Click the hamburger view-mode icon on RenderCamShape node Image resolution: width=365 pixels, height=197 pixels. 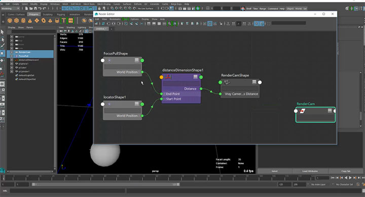coord(254,82)
